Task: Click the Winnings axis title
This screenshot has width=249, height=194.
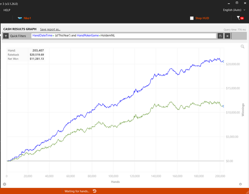Action: point(243,110)
